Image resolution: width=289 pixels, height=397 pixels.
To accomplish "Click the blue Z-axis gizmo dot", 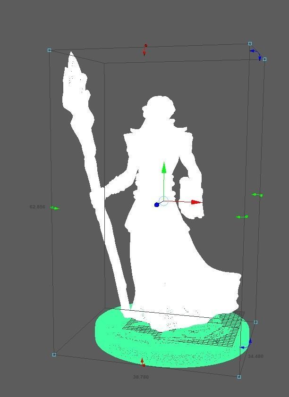I will point(157,205).
